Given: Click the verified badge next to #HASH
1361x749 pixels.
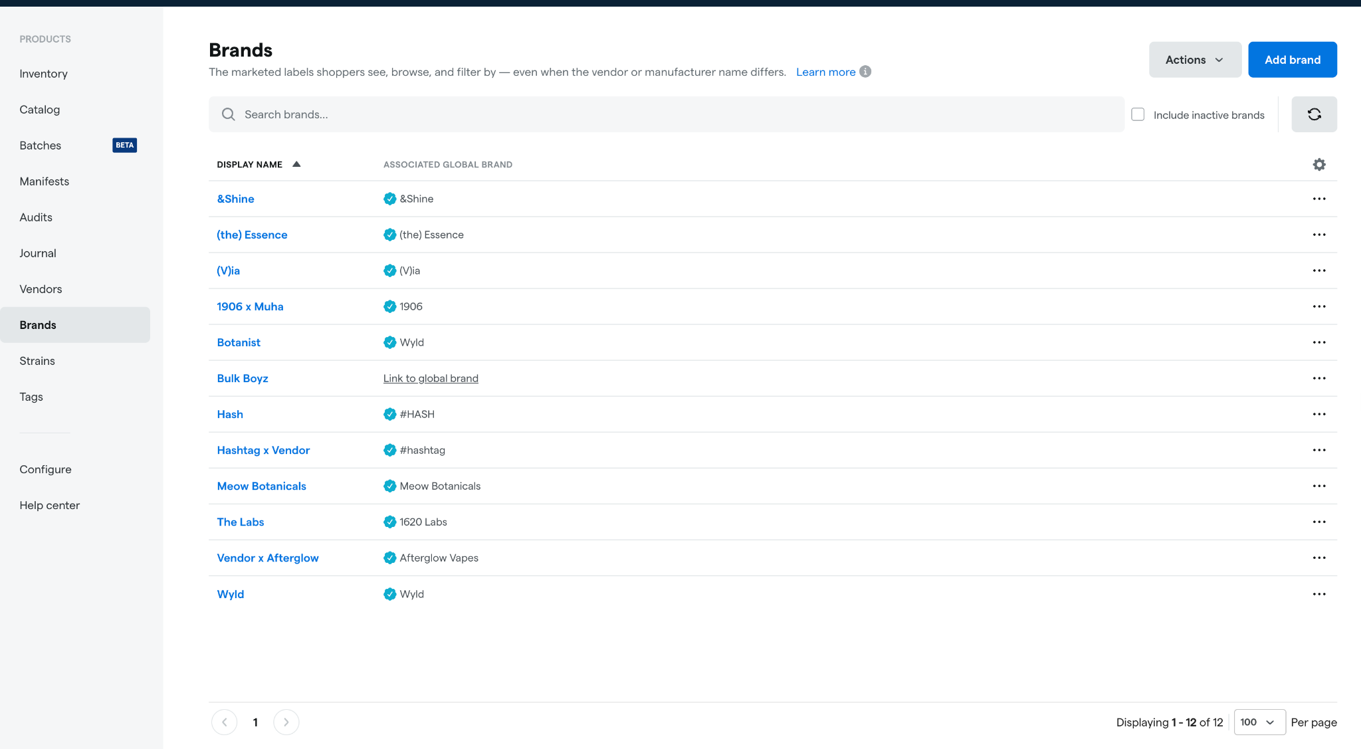Looking at the screenshot, I should pyautogui.click(x=390, y=414).
